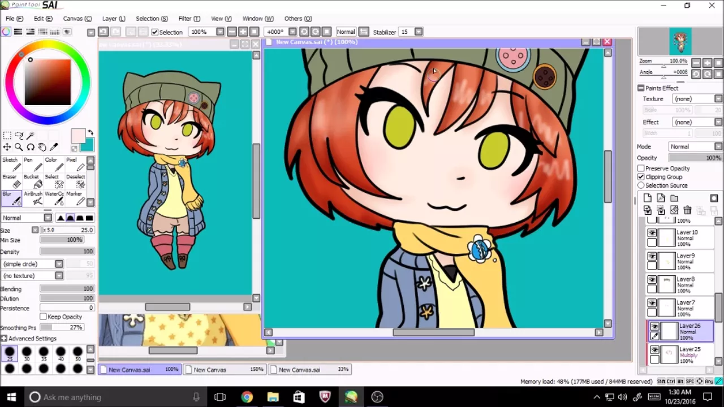
Task: Switch to New Canvas 150% tab
Action: pyautogui.click(x=225, y=370)
